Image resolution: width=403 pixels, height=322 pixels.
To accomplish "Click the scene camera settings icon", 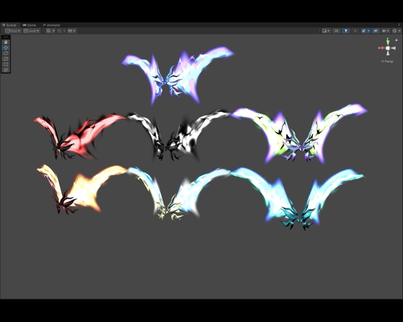I will coord(384,31).
